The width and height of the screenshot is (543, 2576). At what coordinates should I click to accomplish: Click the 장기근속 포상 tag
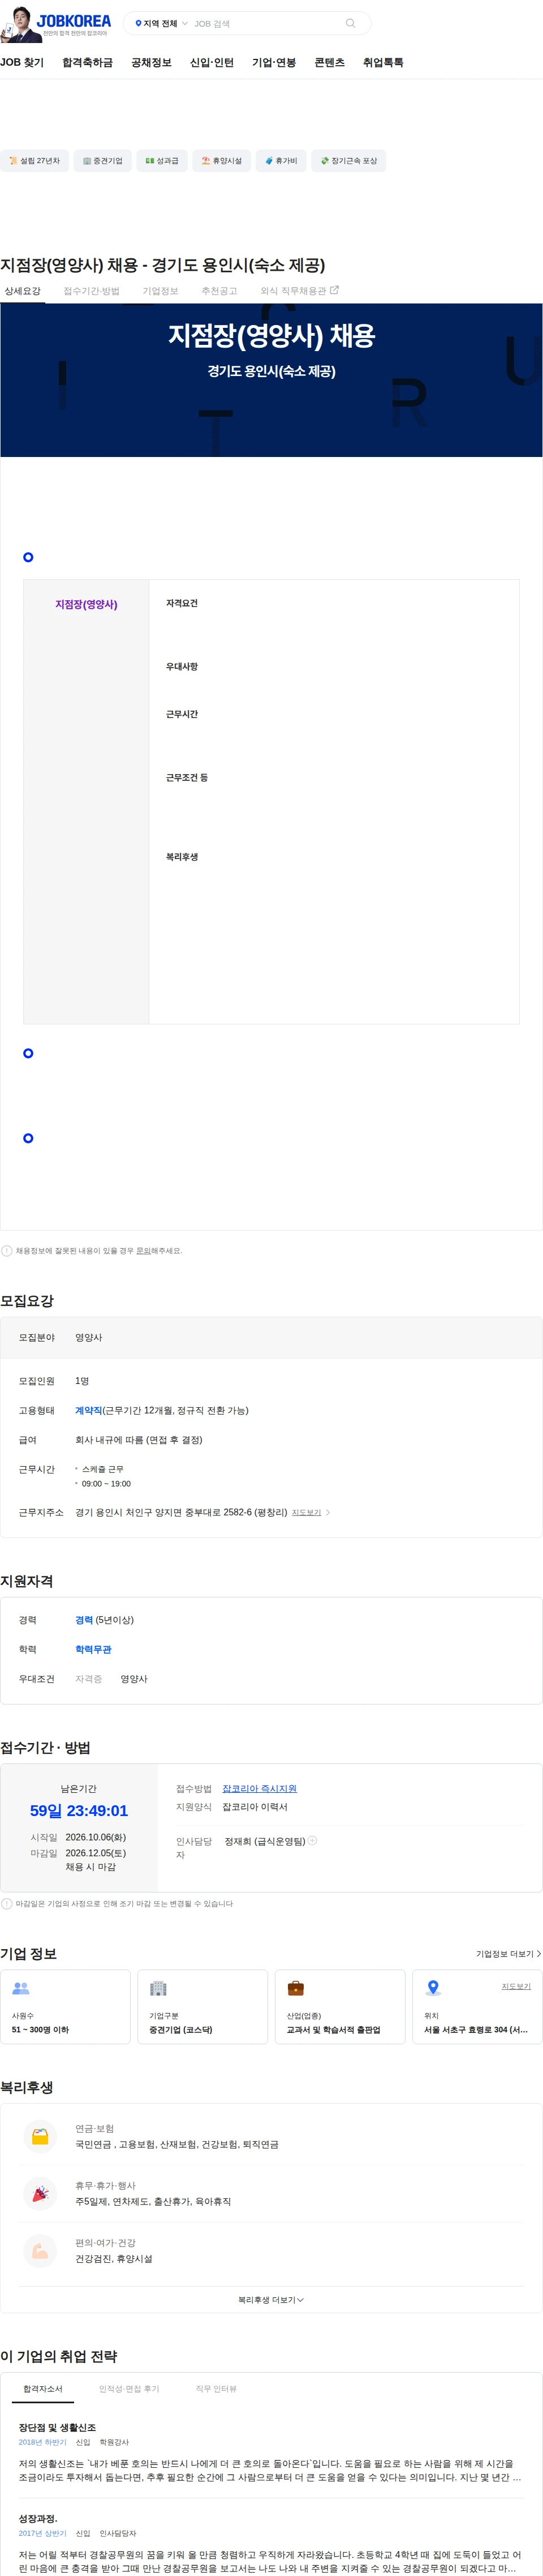coord(348,161)
